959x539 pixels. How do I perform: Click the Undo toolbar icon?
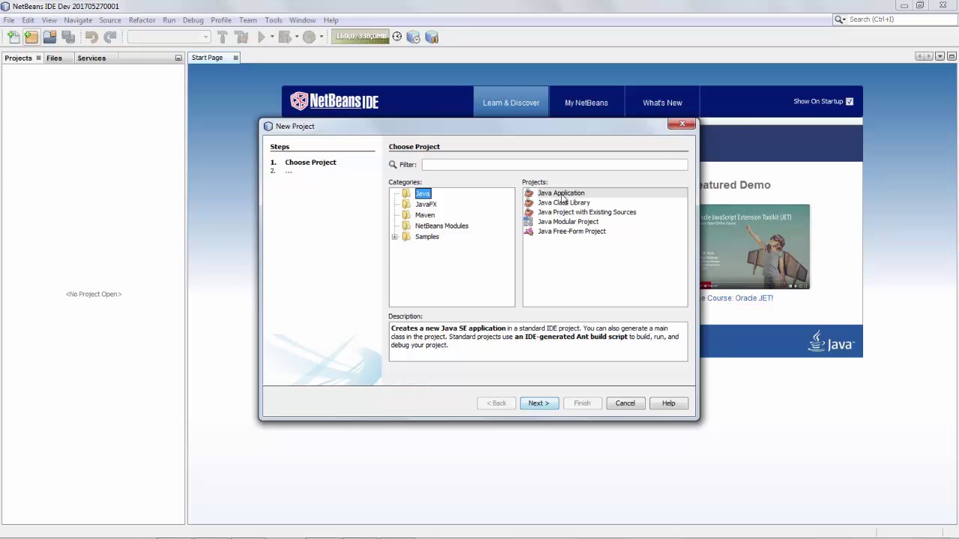click(x=91, y=37)
